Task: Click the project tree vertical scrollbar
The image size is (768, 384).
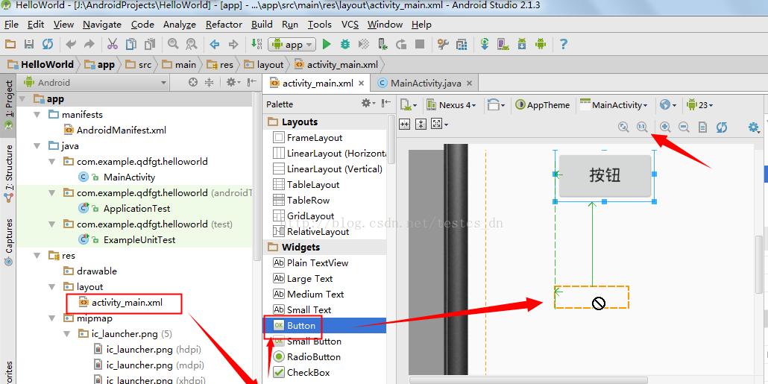Action: (258, 176)
